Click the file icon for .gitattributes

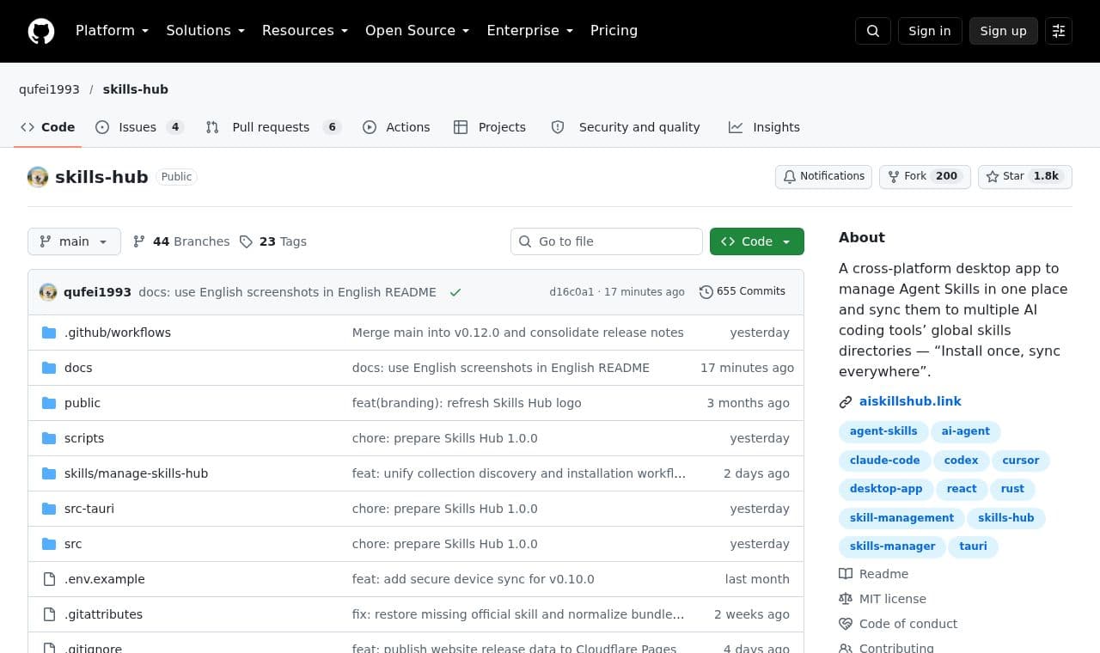tap(49, 614)
